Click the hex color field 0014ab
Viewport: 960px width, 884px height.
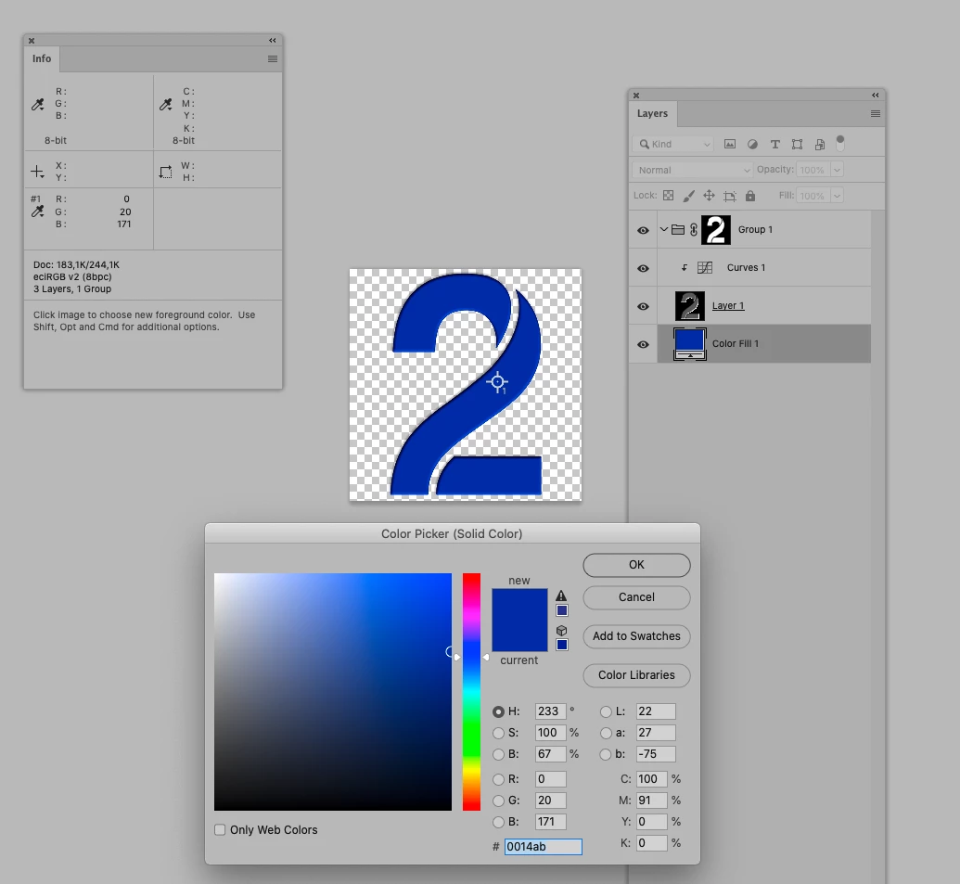pyautogui.click(x=543, y=847)
